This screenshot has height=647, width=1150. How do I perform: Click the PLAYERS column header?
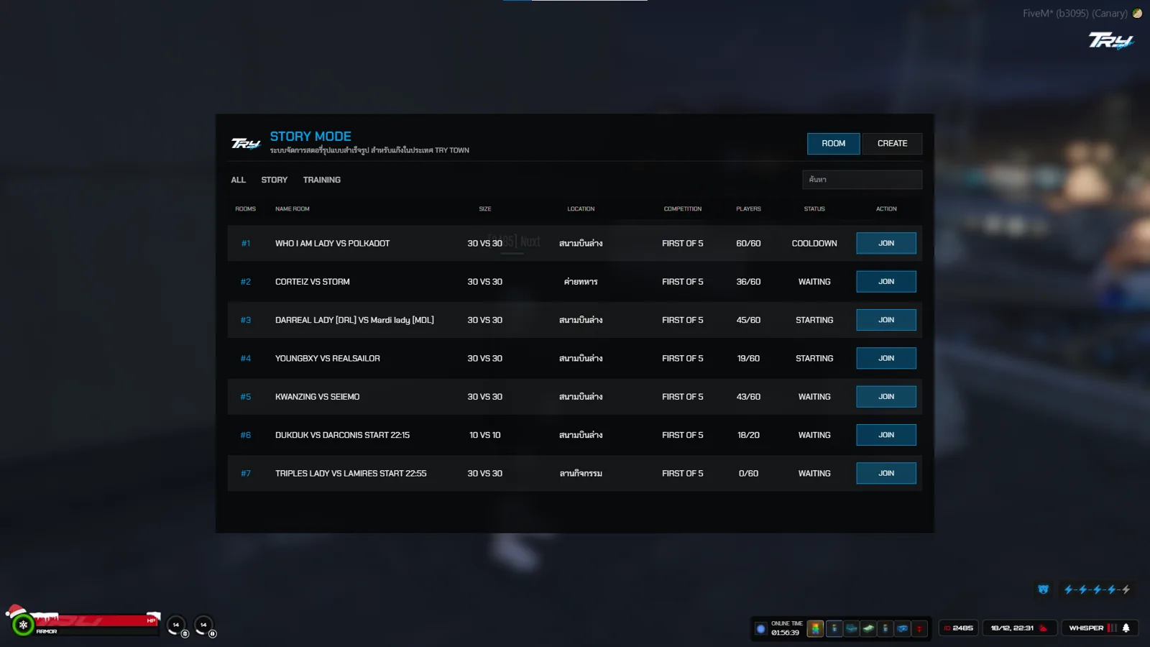coord(748,209)
